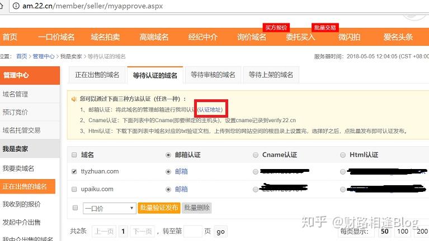Screen dimensions: 429x241
Task: Switch to 等待审核的域名 tab
Action: tap(213, 75)
